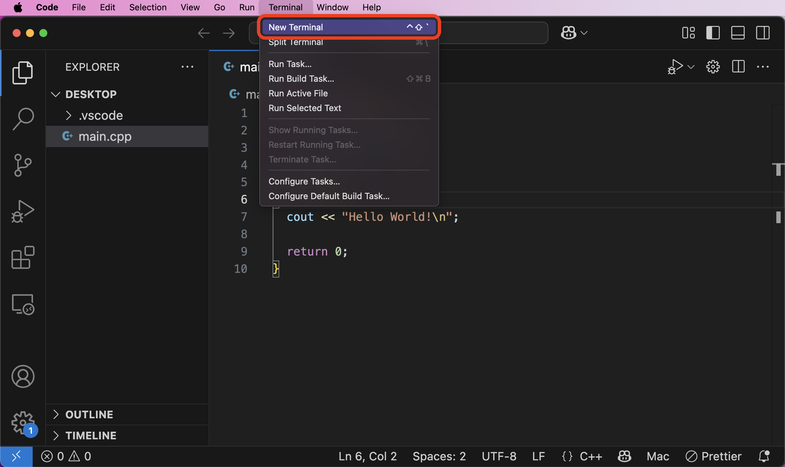Click the Copilot icon in the status bar
The height and width of the screenshot is (467, 785).
(x=625, y=456)
